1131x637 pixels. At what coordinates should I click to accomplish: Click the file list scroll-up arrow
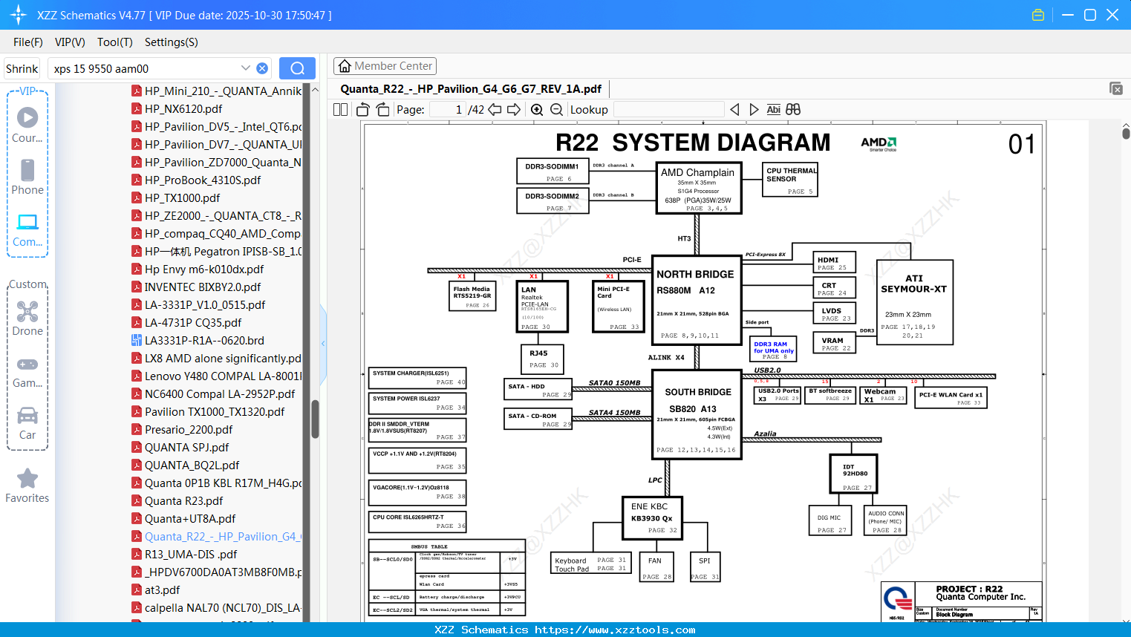315,90
